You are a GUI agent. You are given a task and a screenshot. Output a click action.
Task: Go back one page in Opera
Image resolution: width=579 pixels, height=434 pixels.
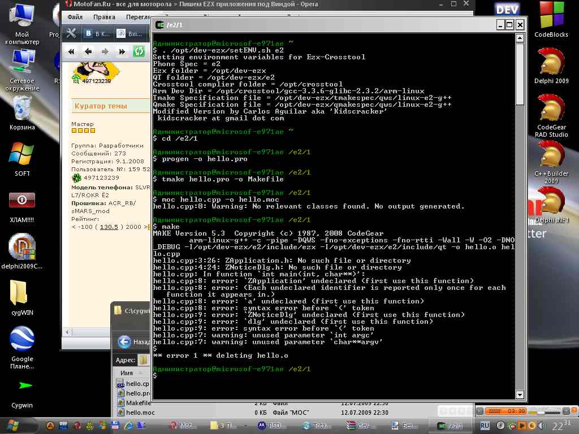pos(88,51)
